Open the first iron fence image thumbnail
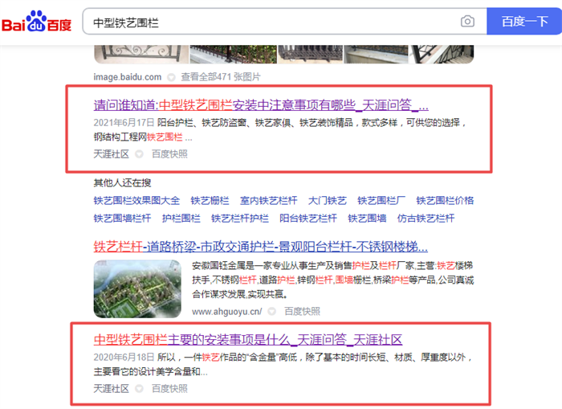562x409 pixels. 141,54
